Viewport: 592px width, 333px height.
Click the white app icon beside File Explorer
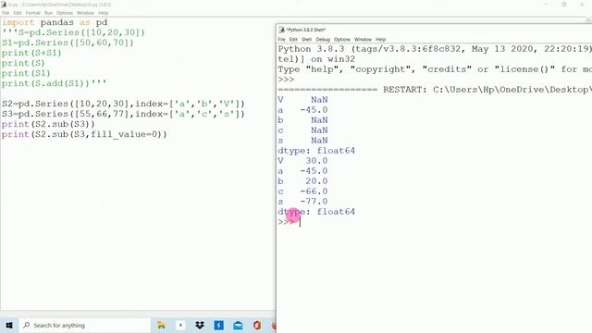[180, 325]
